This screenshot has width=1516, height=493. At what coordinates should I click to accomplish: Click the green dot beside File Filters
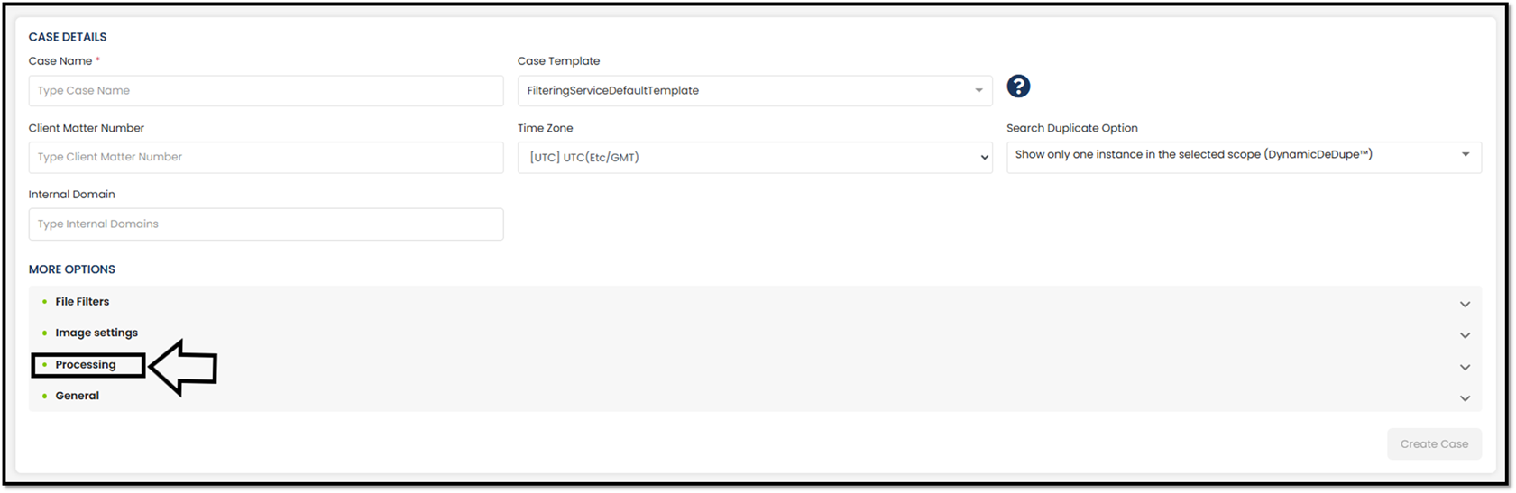pyautogui.click(x=45, y=302)
